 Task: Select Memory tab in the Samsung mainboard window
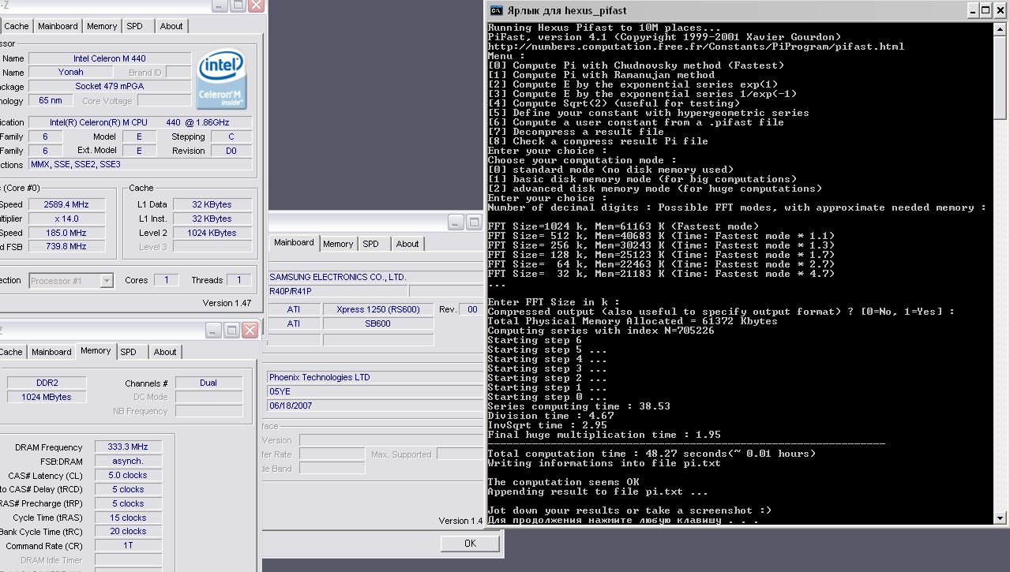click(338, 244)
